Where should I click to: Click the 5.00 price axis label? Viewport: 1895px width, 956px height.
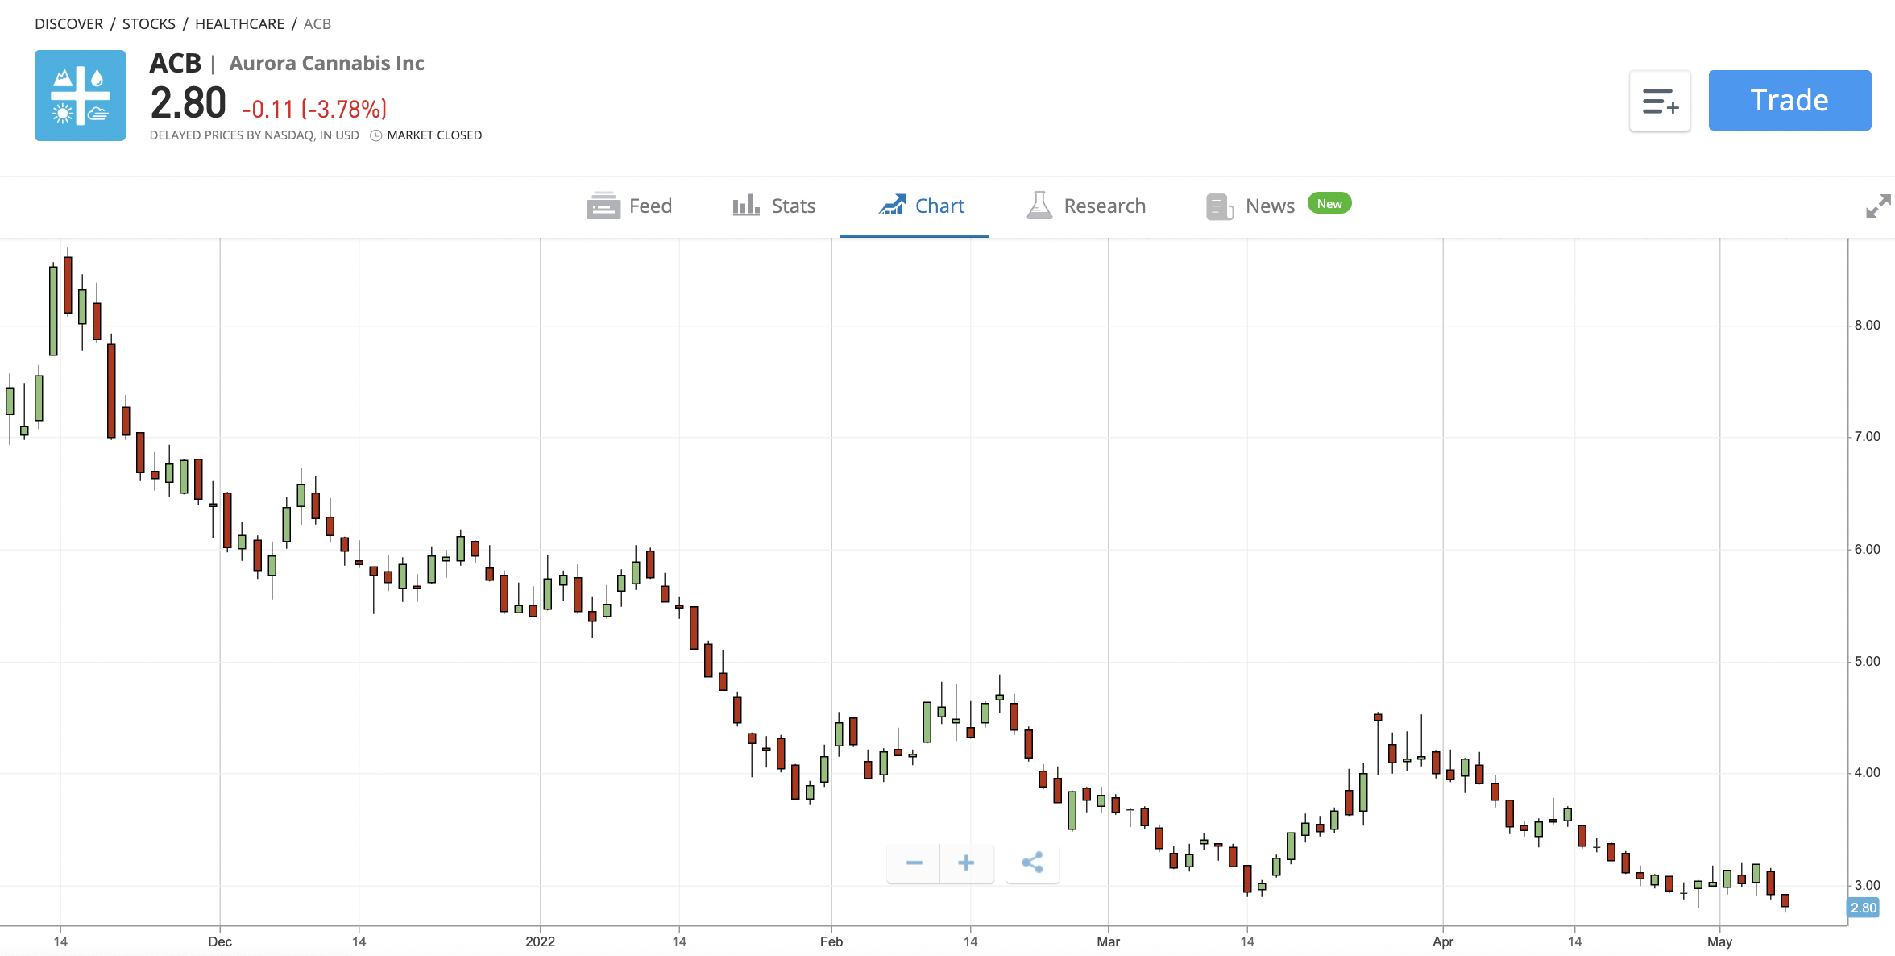tap(1867, 662)
